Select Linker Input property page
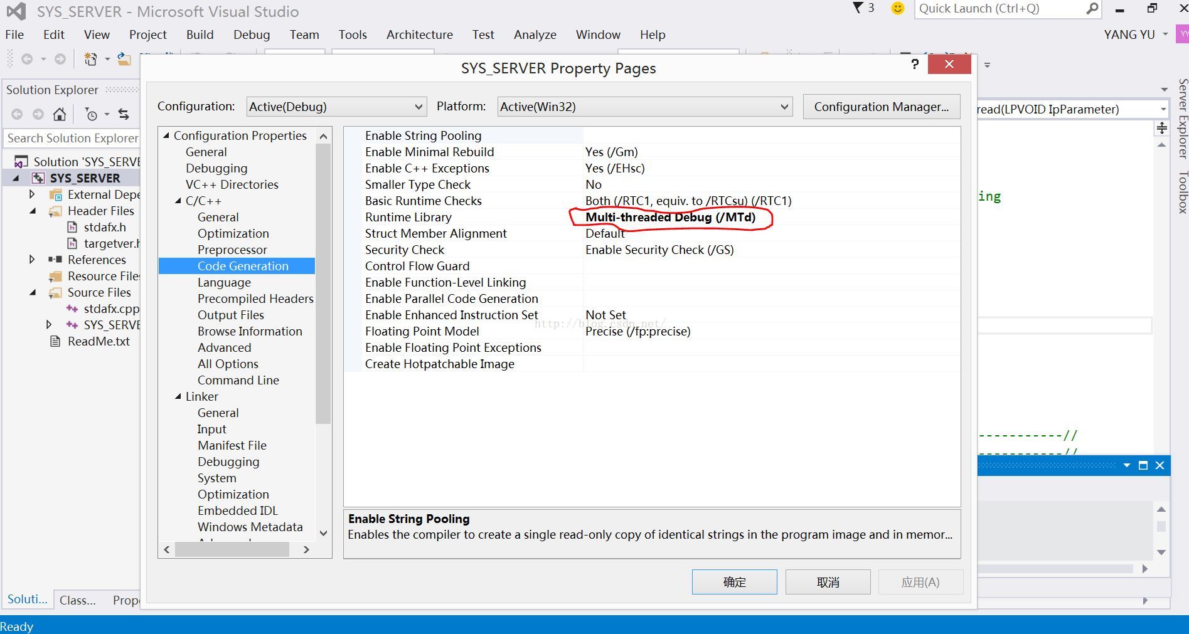This screenshot has height=634, width=1189. click(211, 429)
